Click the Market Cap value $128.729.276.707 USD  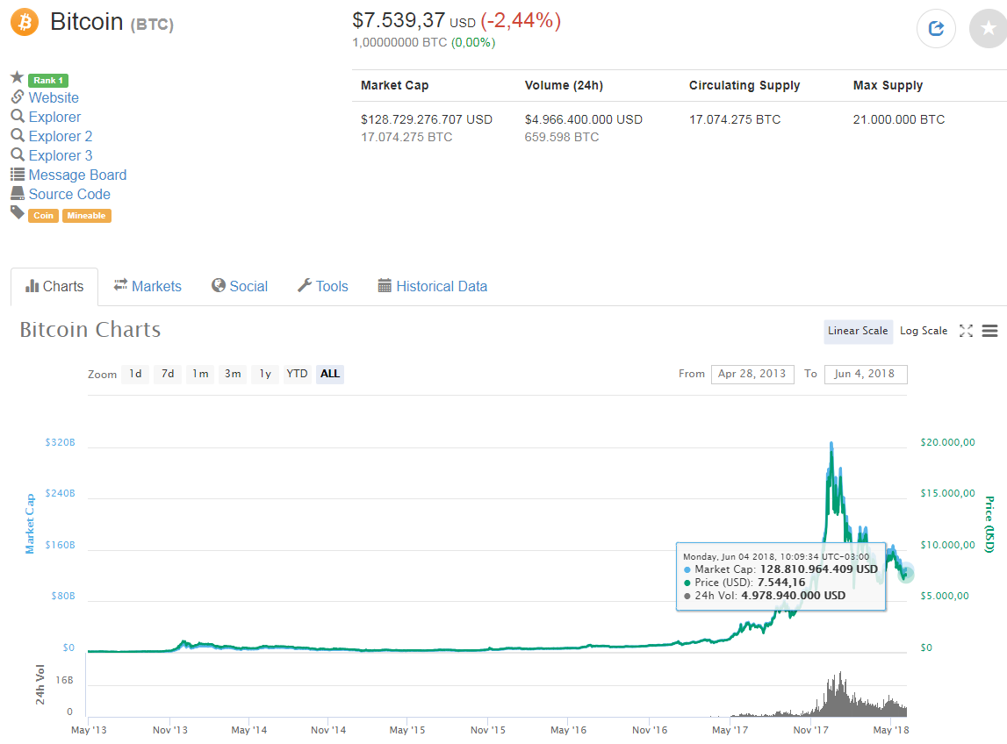pos(427,119)
